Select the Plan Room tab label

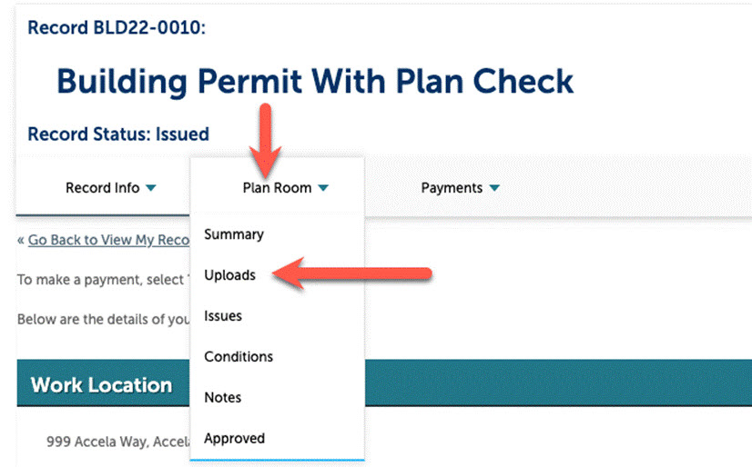pyautogui.click(x=277, y=188)
